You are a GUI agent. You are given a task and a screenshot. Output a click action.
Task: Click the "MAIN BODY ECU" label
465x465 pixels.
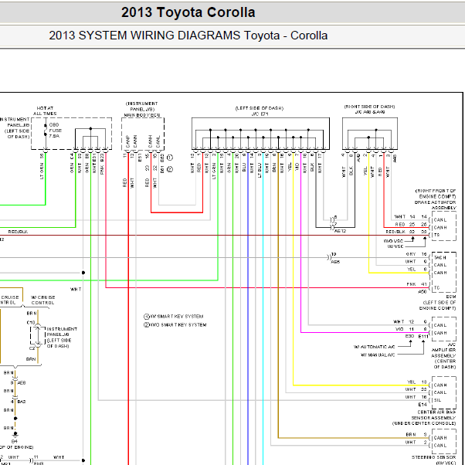click(142, 115)
